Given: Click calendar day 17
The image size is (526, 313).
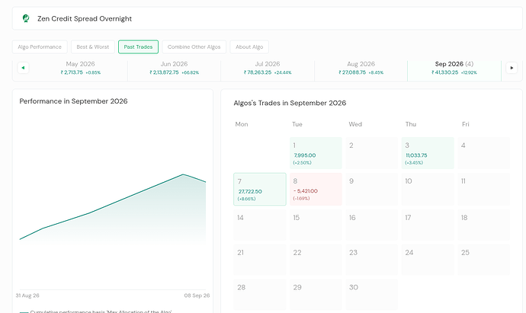Looking at the screenshot, I should [428, 225].
